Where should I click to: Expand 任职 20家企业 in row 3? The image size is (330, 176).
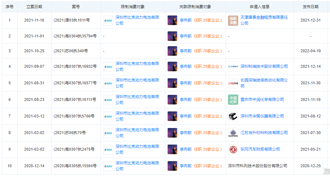(x=208, y=51)
